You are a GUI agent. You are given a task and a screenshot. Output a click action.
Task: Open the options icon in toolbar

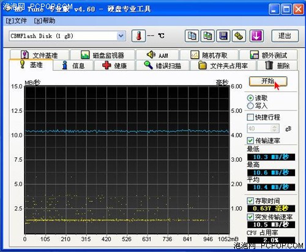coord(239,36)
